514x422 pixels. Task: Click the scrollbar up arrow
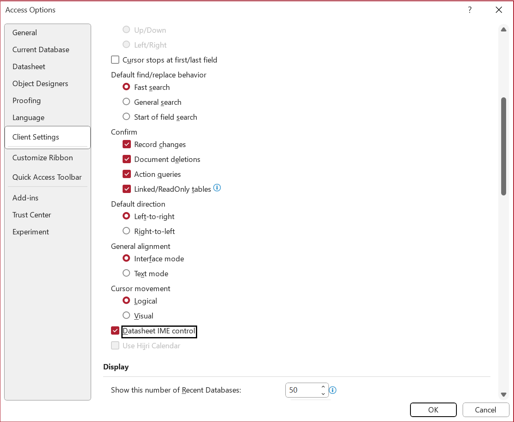(504, 29)
